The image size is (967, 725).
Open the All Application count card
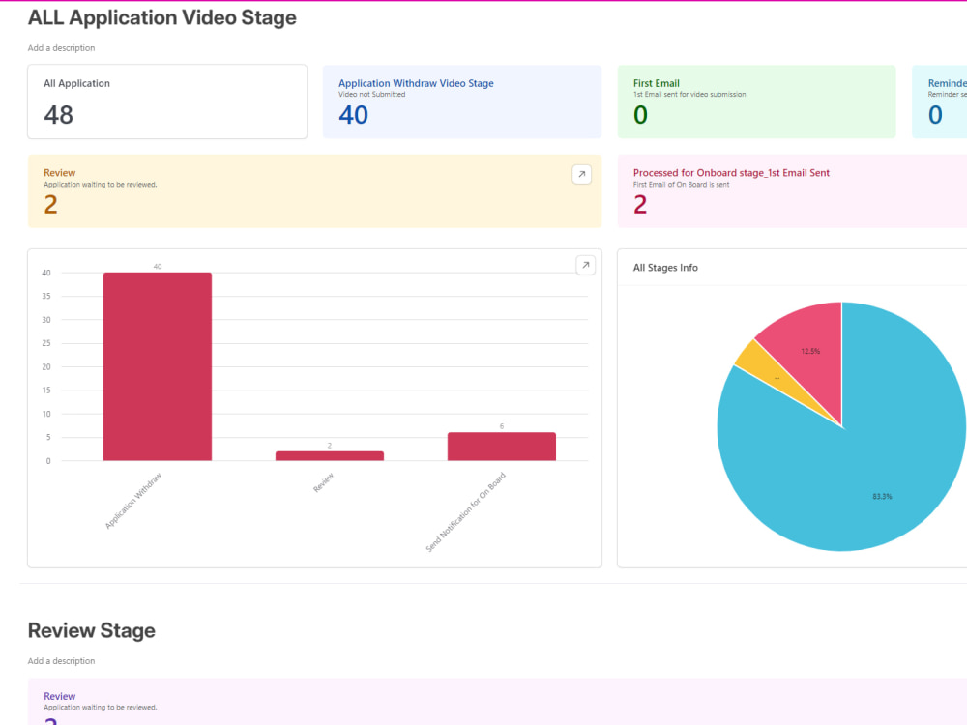(x=167, y=101)
